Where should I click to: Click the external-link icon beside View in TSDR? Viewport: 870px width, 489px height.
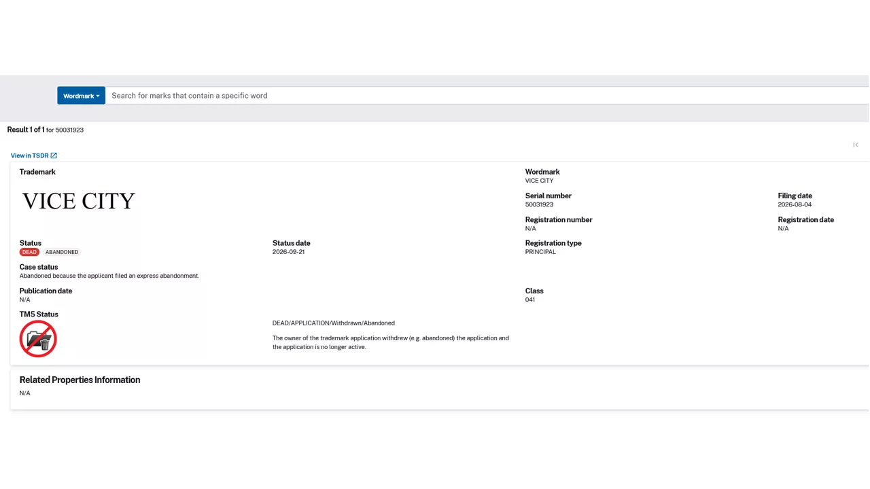tap(54, 156)
